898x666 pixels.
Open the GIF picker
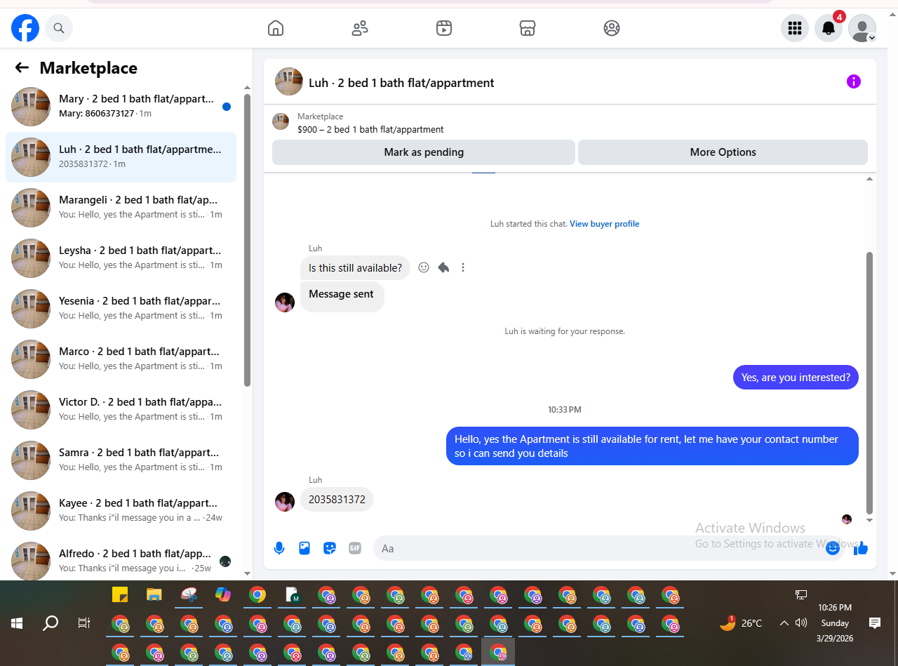[355, 548]
